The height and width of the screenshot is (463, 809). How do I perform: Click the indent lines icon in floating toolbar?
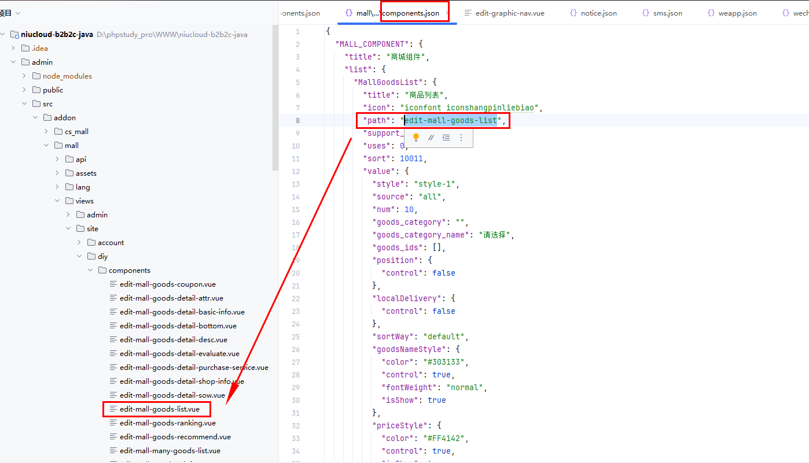pos(446,138)
